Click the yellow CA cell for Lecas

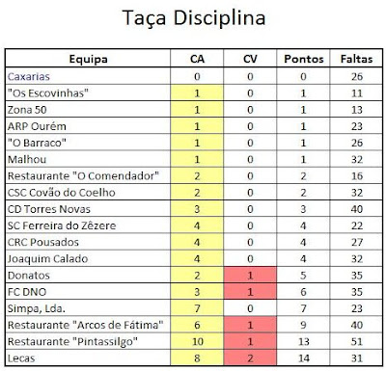197,358
